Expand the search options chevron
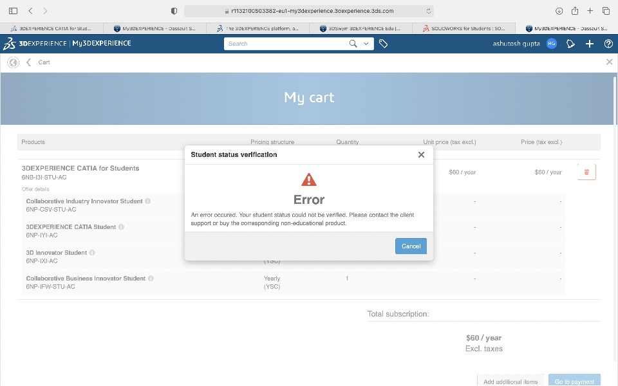 [x=366, y=44]
